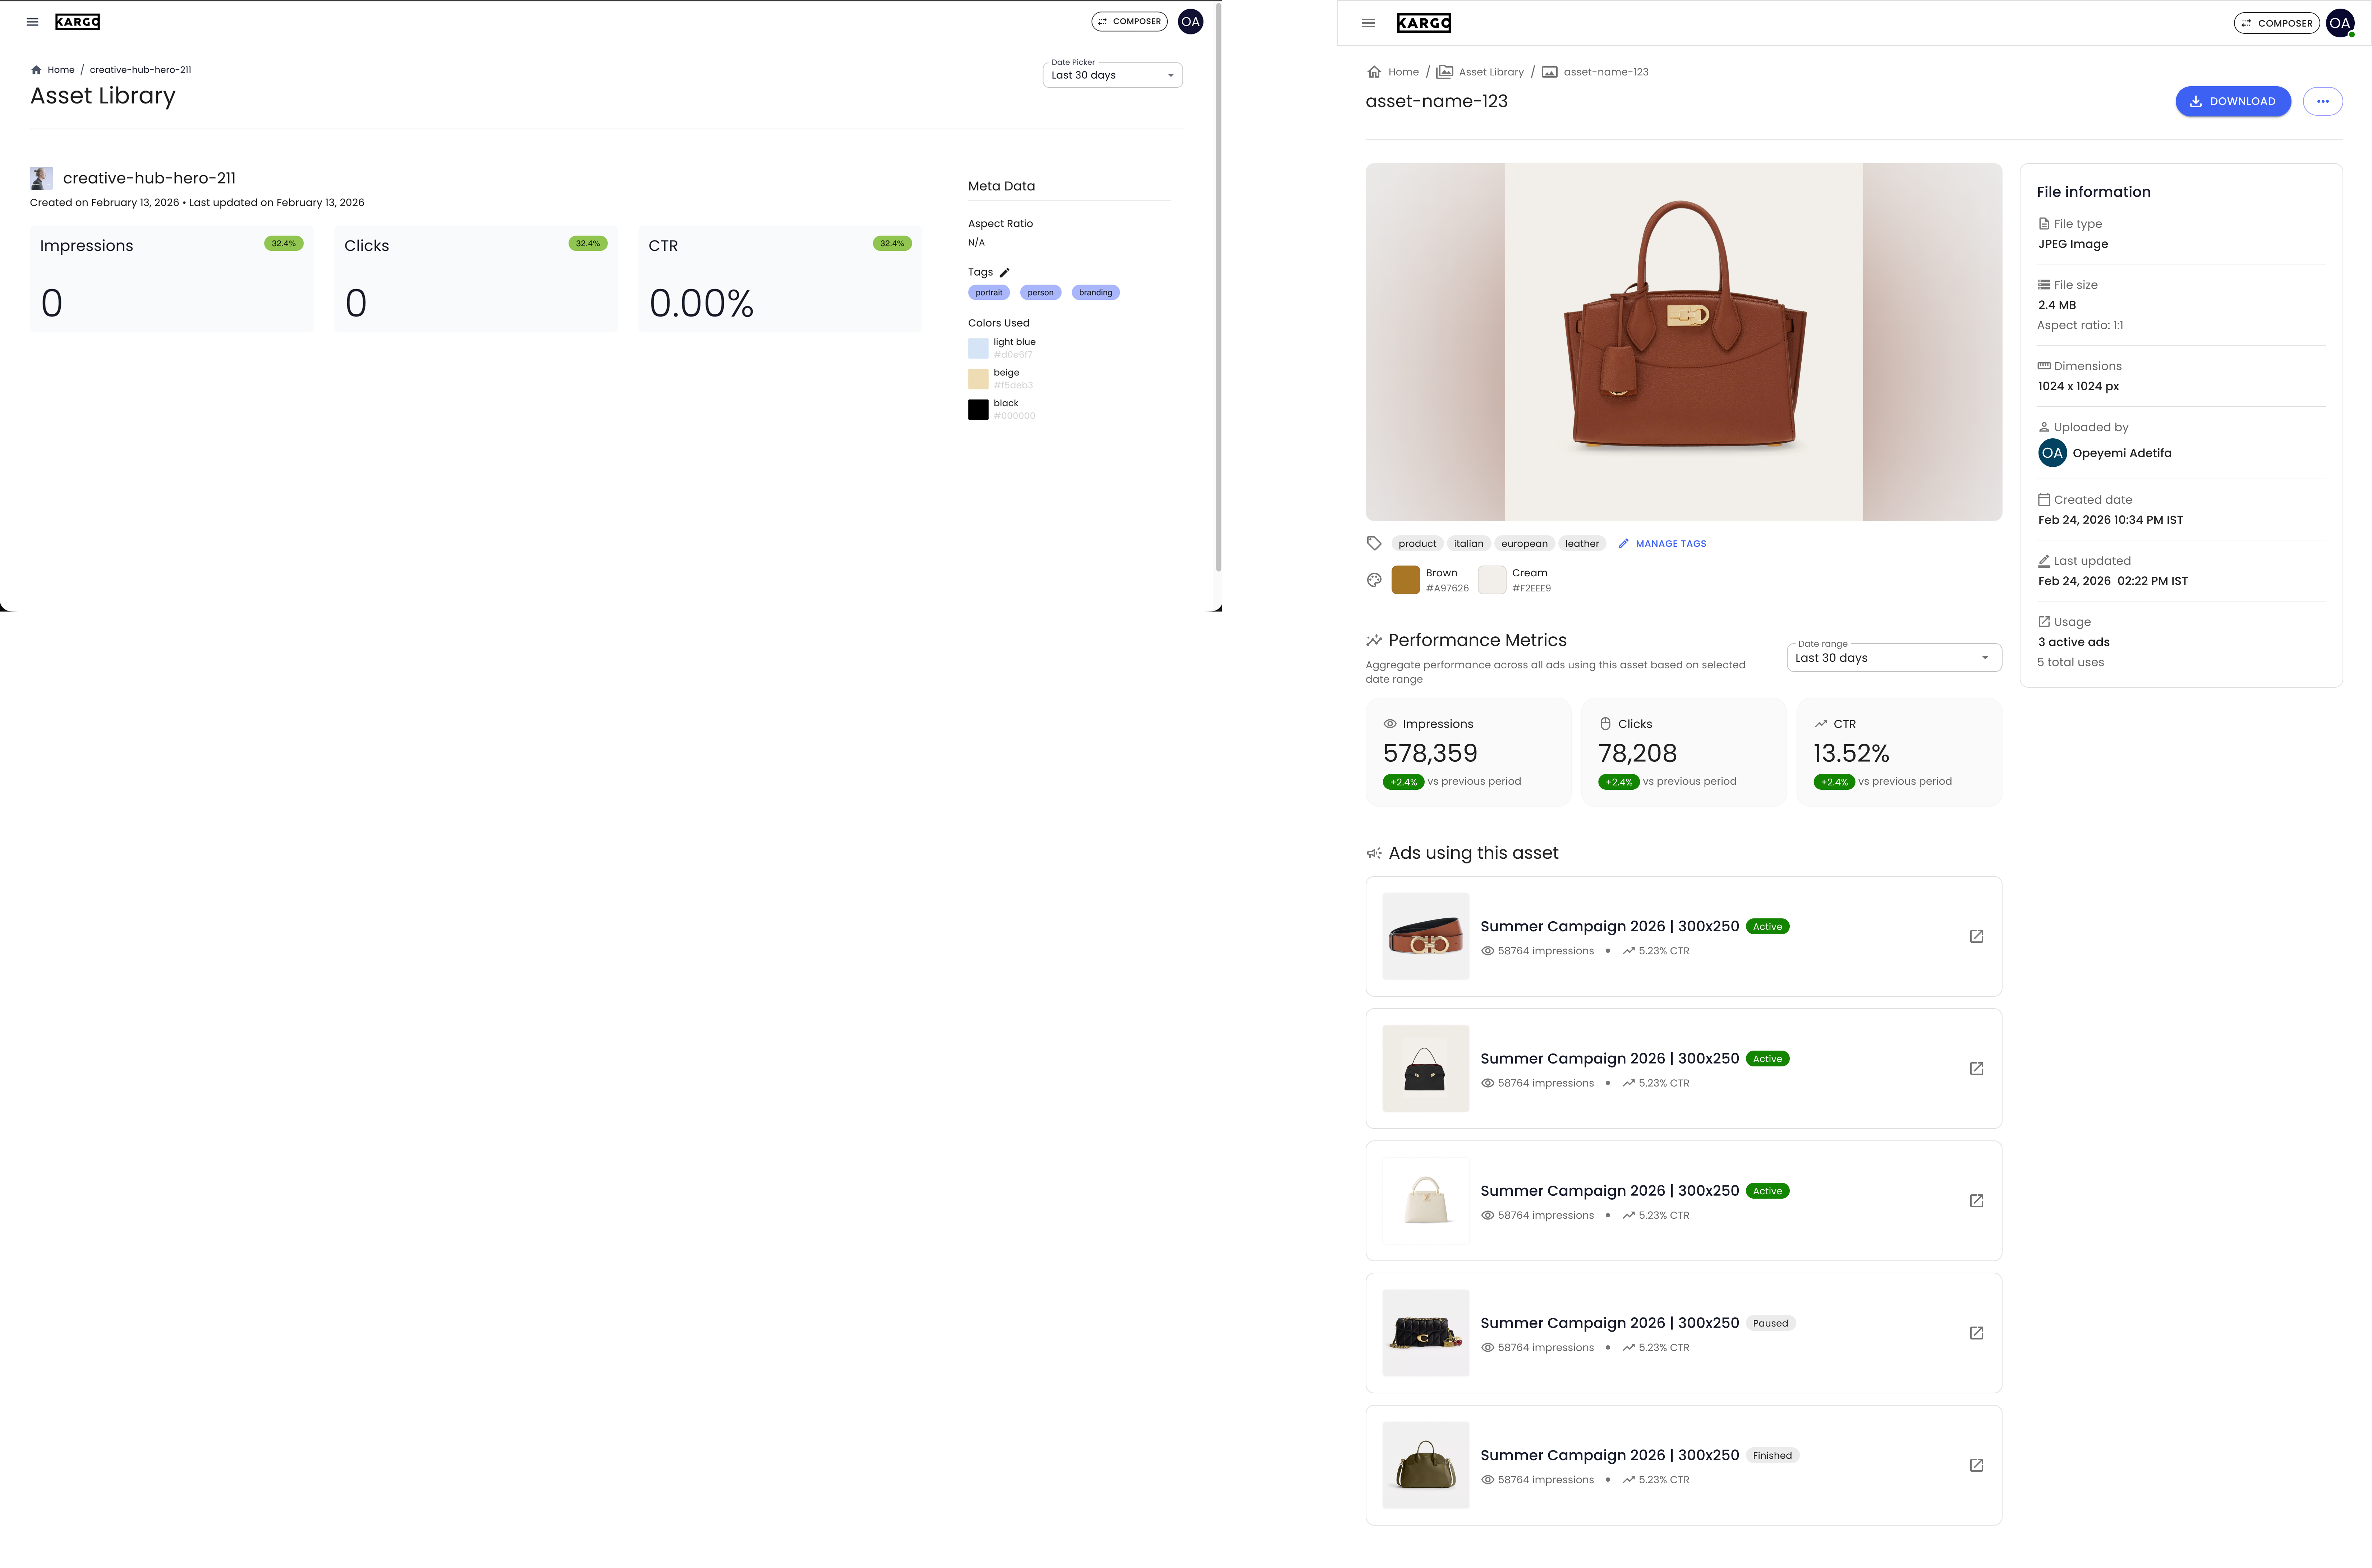Click asset-name-123 breadcrumb item

[x=1595, y=72]
